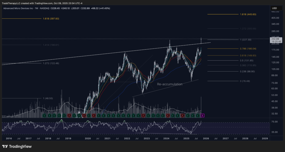Screen dimensions: 285x152
Task: Click the 1.272 (122.46) extension label
Action: [x=51, y=63]
